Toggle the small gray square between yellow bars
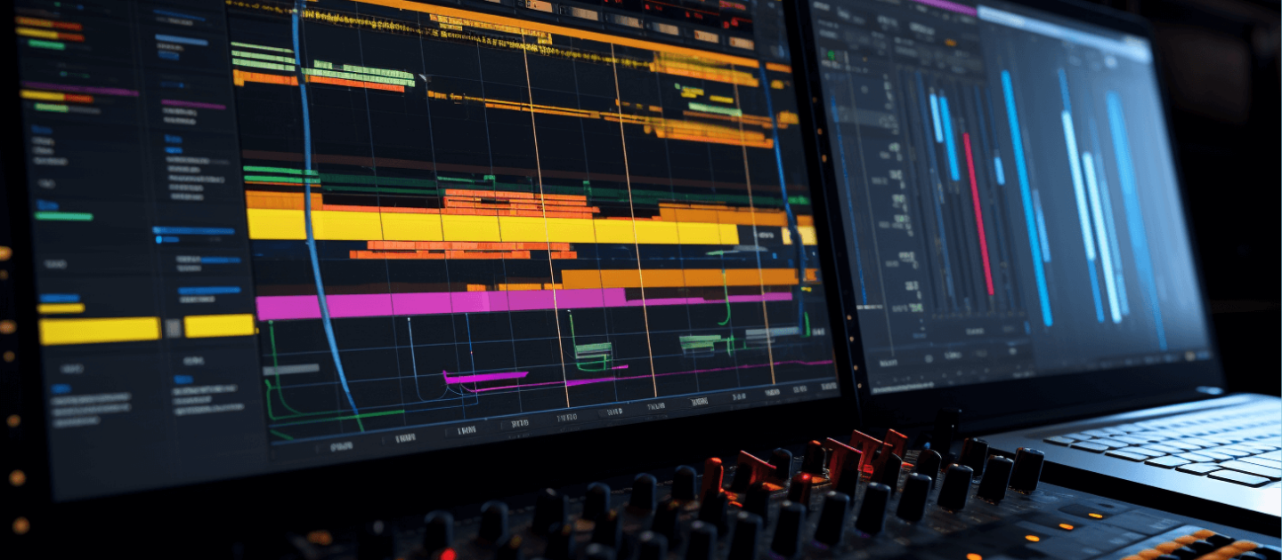 [x=173, y=328]
